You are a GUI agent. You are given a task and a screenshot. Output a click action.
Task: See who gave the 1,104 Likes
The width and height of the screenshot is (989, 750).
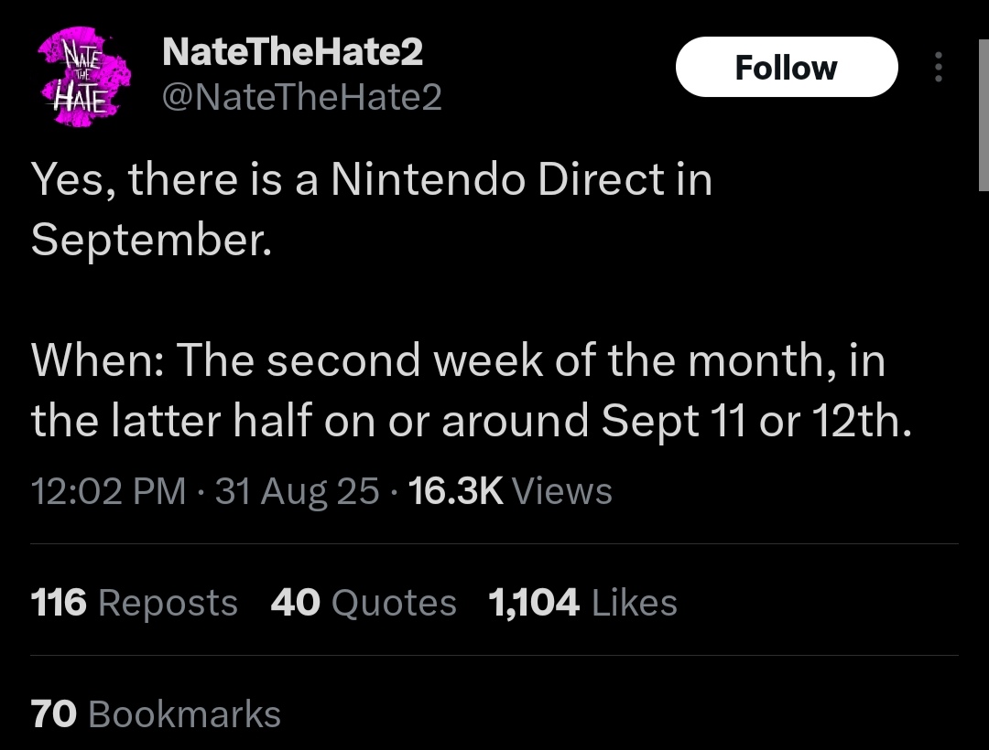[582, 602]
